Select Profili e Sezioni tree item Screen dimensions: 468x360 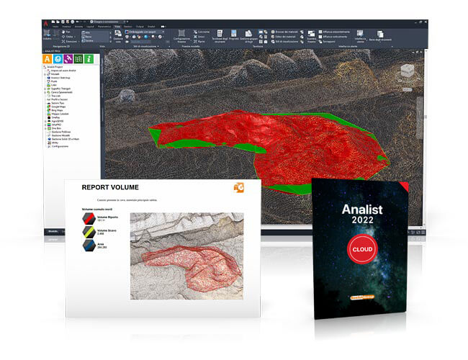click(x=59, y=99)
